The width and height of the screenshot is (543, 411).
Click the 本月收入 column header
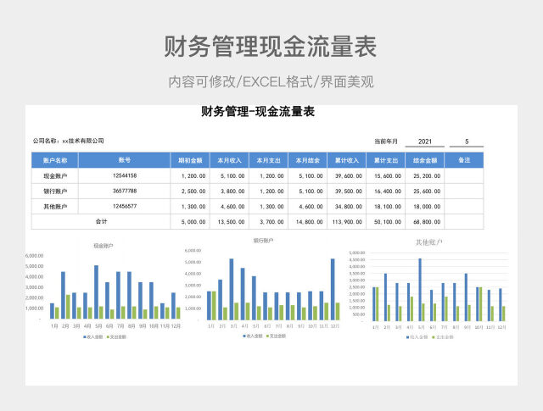229,160
